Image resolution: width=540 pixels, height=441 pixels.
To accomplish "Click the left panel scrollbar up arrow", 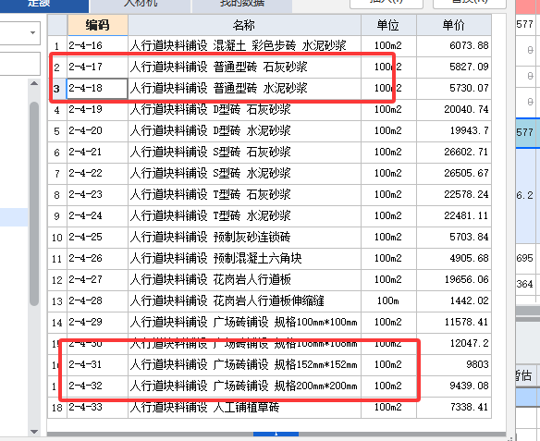I will 34,83.
